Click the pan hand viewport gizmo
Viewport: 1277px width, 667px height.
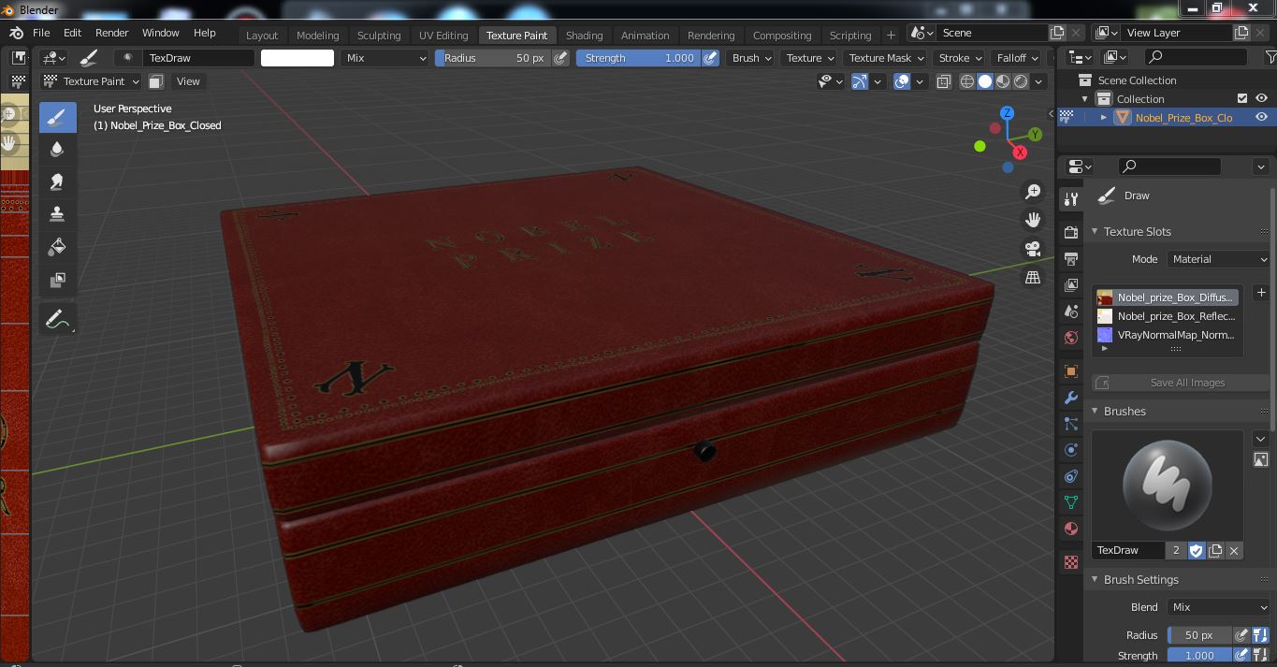pyautogui.click(x=1033, y=220)
